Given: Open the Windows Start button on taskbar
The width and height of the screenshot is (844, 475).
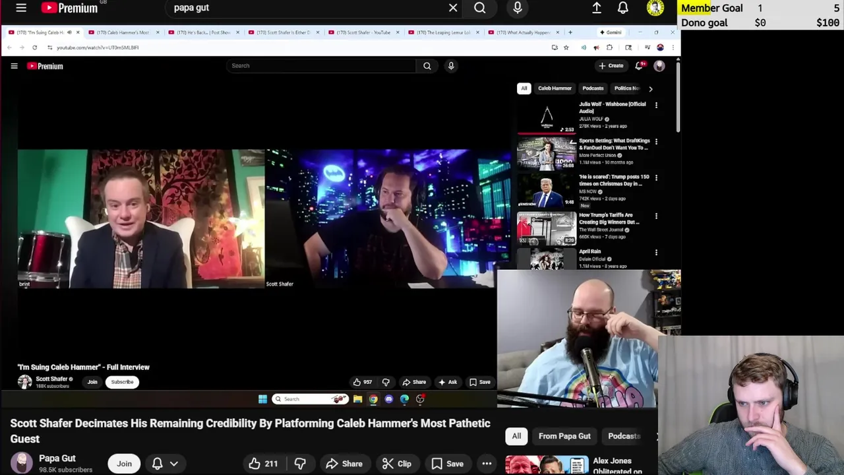Looking at the screenshot, I should pos(262,399).
